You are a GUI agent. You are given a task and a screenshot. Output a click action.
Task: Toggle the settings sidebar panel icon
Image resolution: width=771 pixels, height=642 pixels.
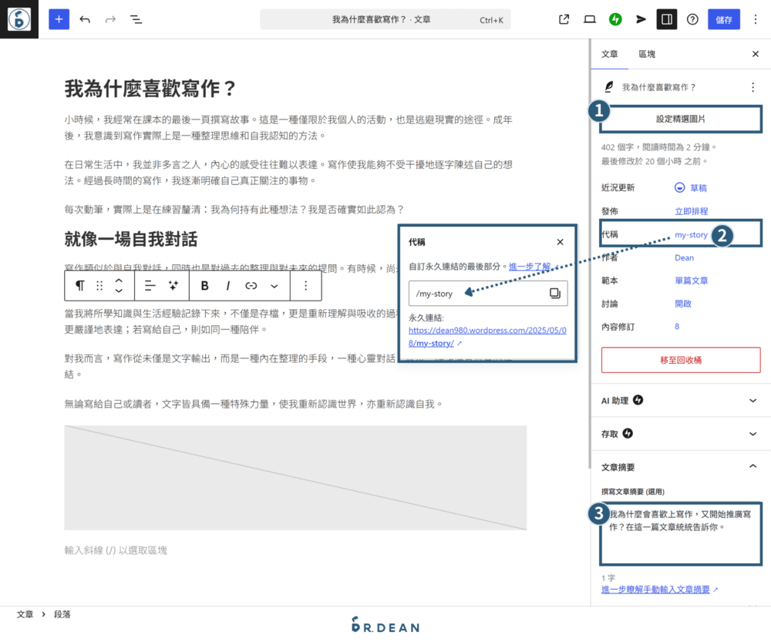pos(666,18)
